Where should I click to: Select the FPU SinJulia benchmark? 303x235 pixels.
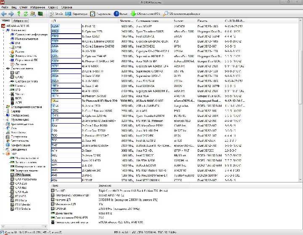tap(21, 209)
